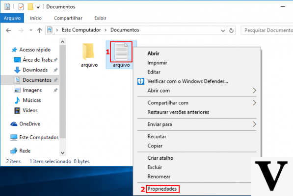Click the Refresh button beside address bar
This screenshot has width=293, height=196.
231,30
